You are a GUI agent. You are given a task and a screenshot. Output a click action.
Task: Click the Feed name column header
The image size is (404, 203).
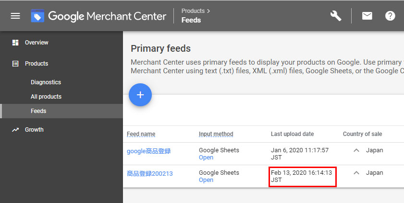tap(141, 134)
